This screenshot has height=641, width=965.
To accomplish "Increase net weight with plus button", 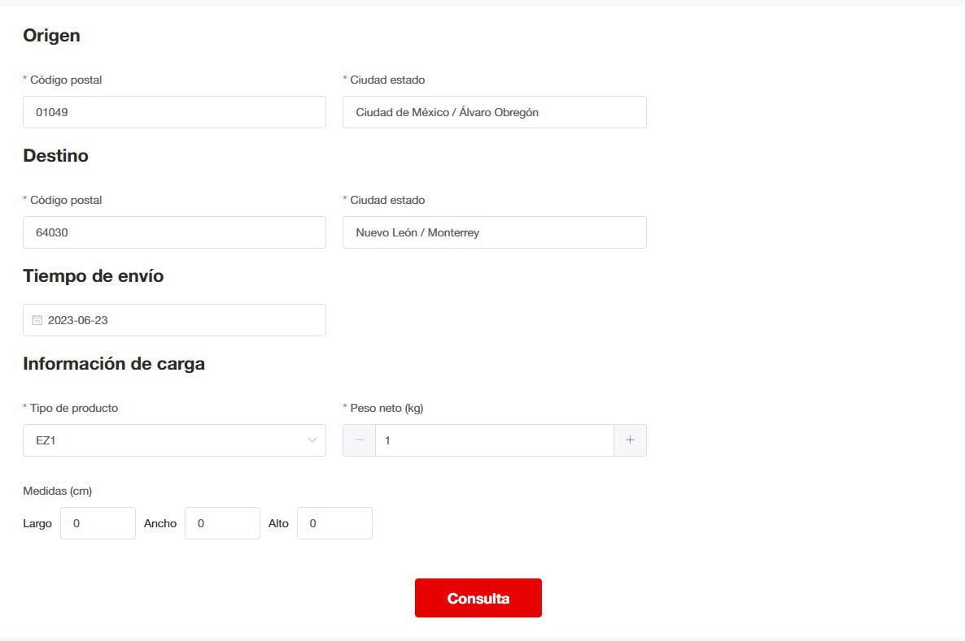I will [x=630, y=440].
